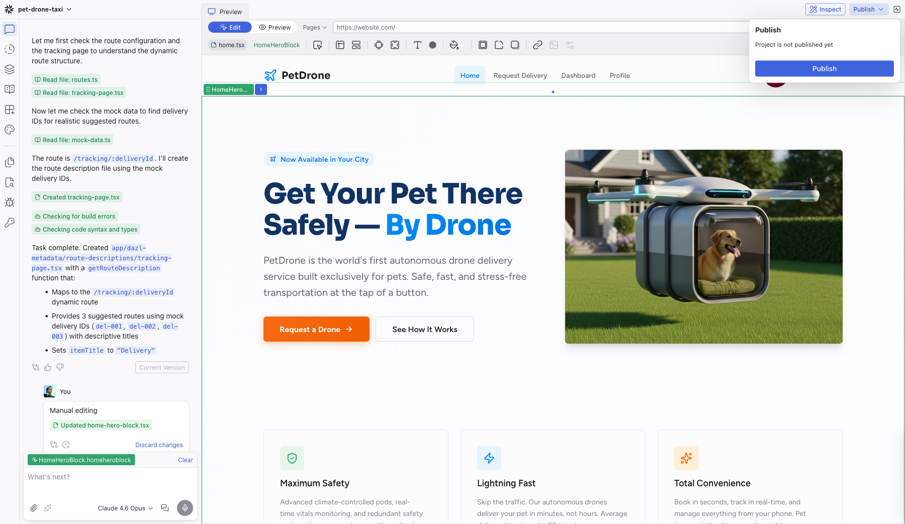
Task: Open the history panel in sidebar
Action: [x=10, y=49]
